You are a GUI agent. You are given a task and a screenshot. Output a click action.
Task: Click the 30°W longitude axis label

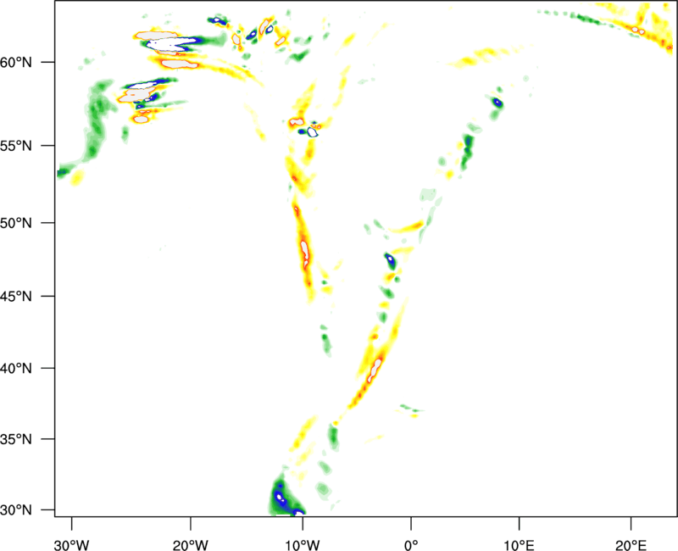[72, 545]
